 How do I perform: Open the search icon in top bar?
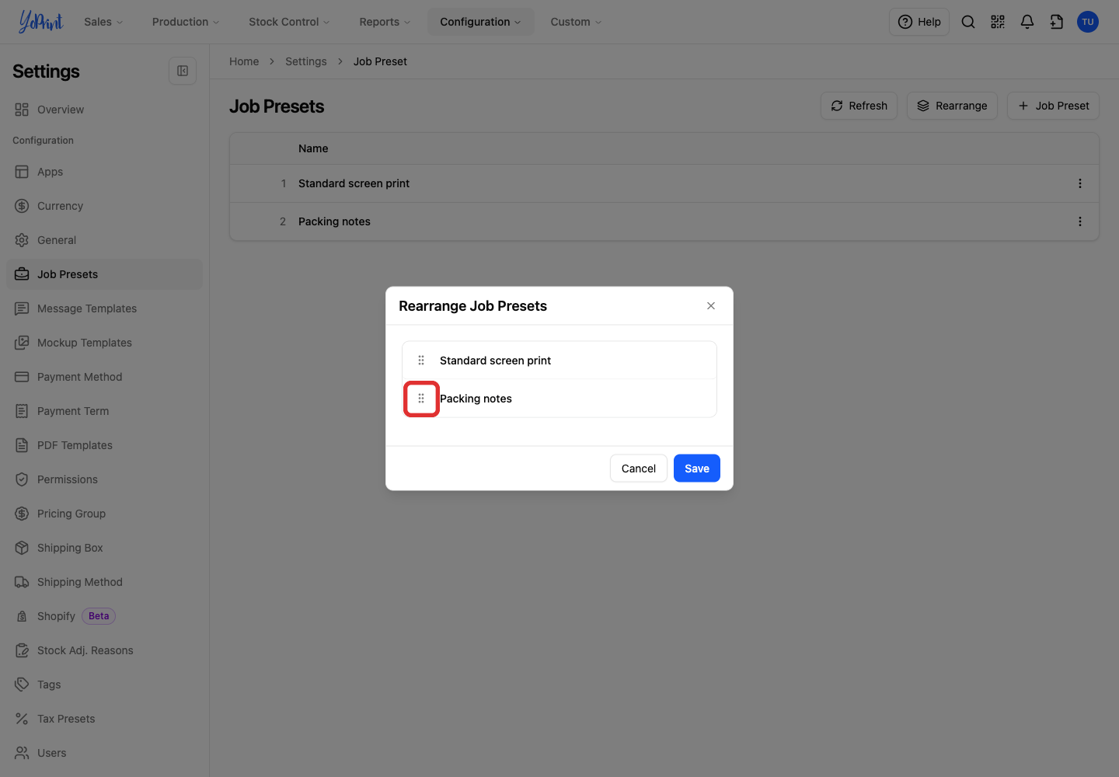[968, 22]
